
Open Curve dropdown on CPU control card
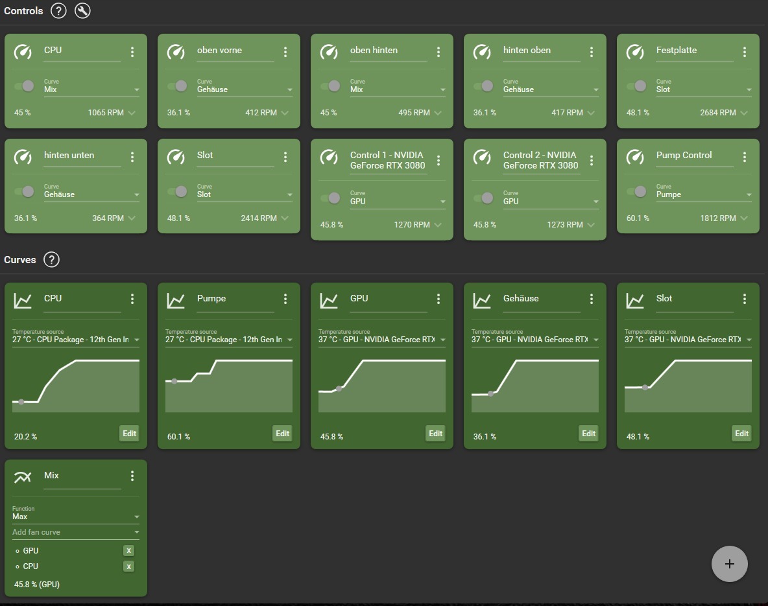click(91, 87)
